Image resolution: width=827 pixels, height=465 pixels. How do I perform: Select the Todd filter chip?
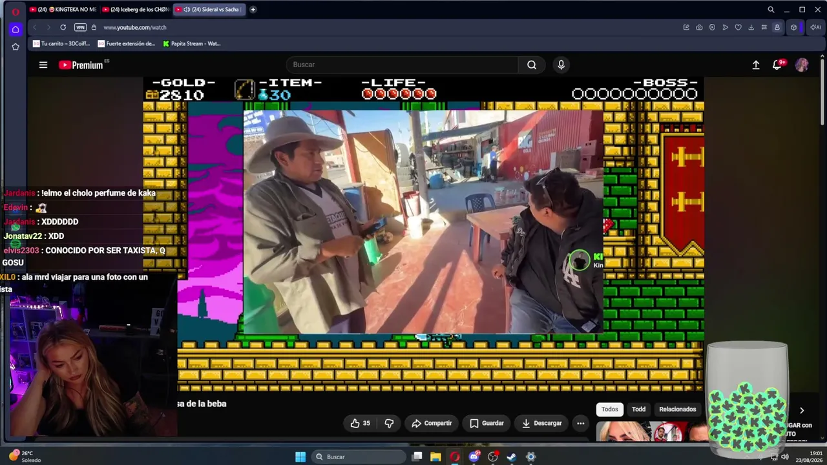click(x=638, y=409)
